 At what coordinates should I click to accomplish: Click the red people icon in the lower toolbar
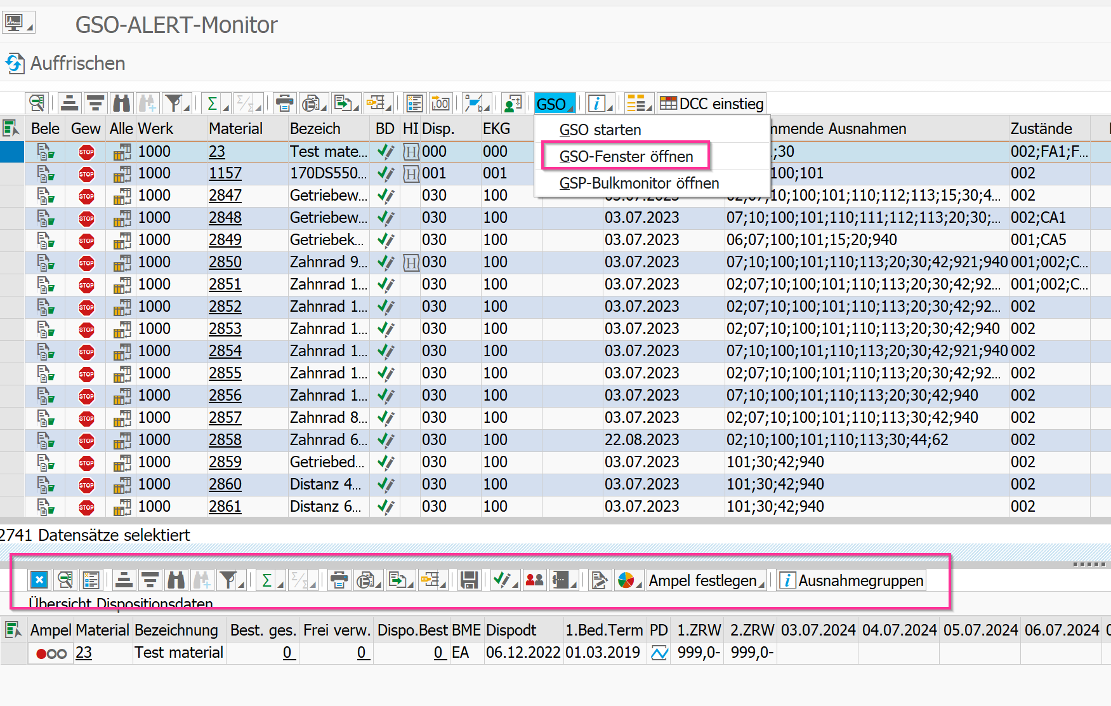point(535,580)
